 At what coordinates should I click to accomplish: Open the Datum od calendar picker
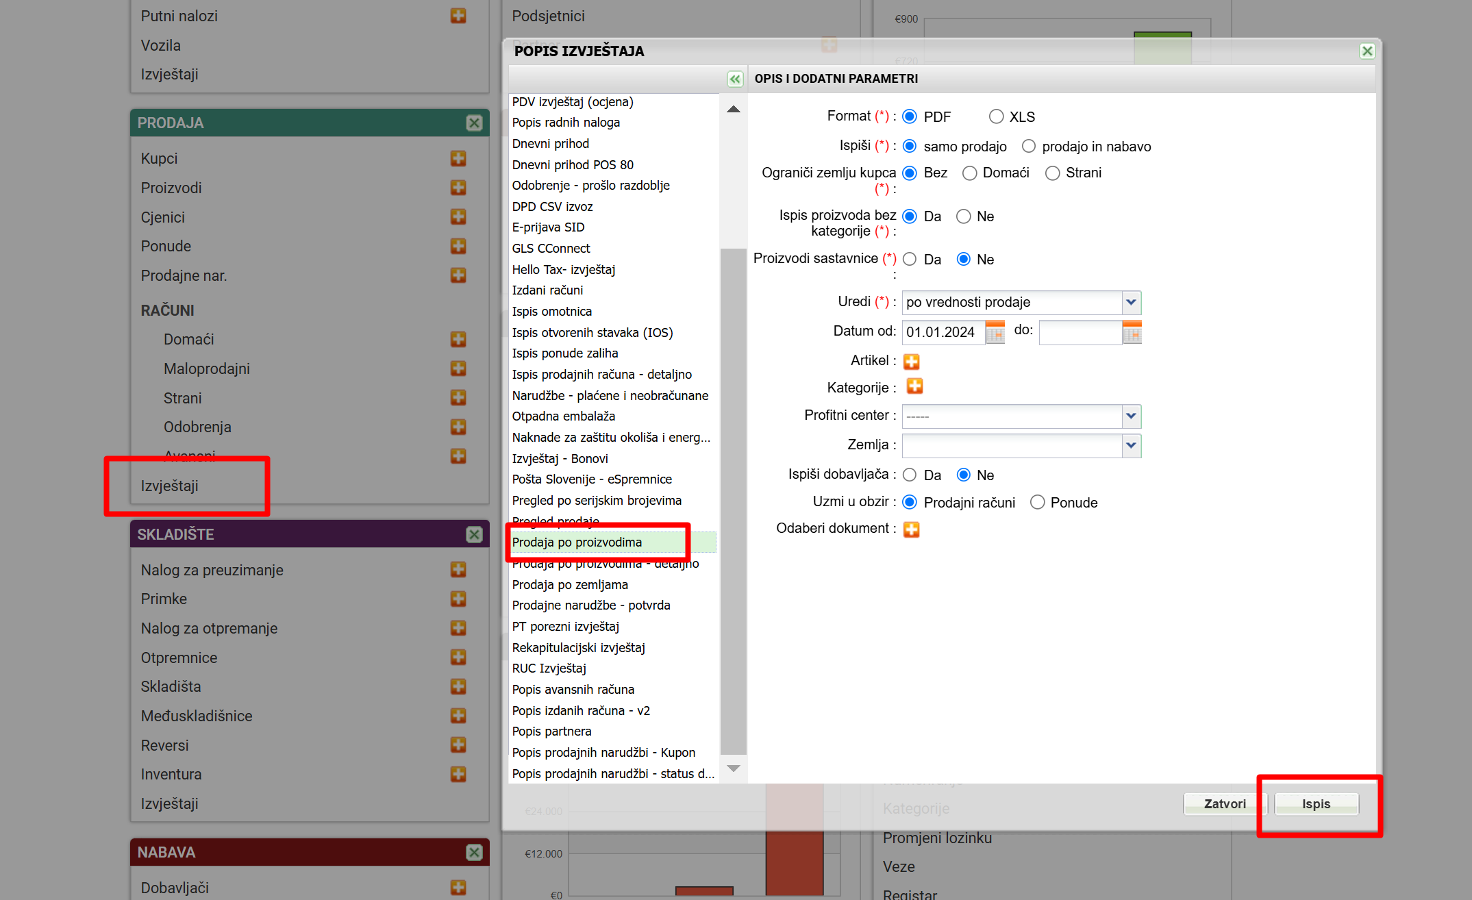pos(995,332)
